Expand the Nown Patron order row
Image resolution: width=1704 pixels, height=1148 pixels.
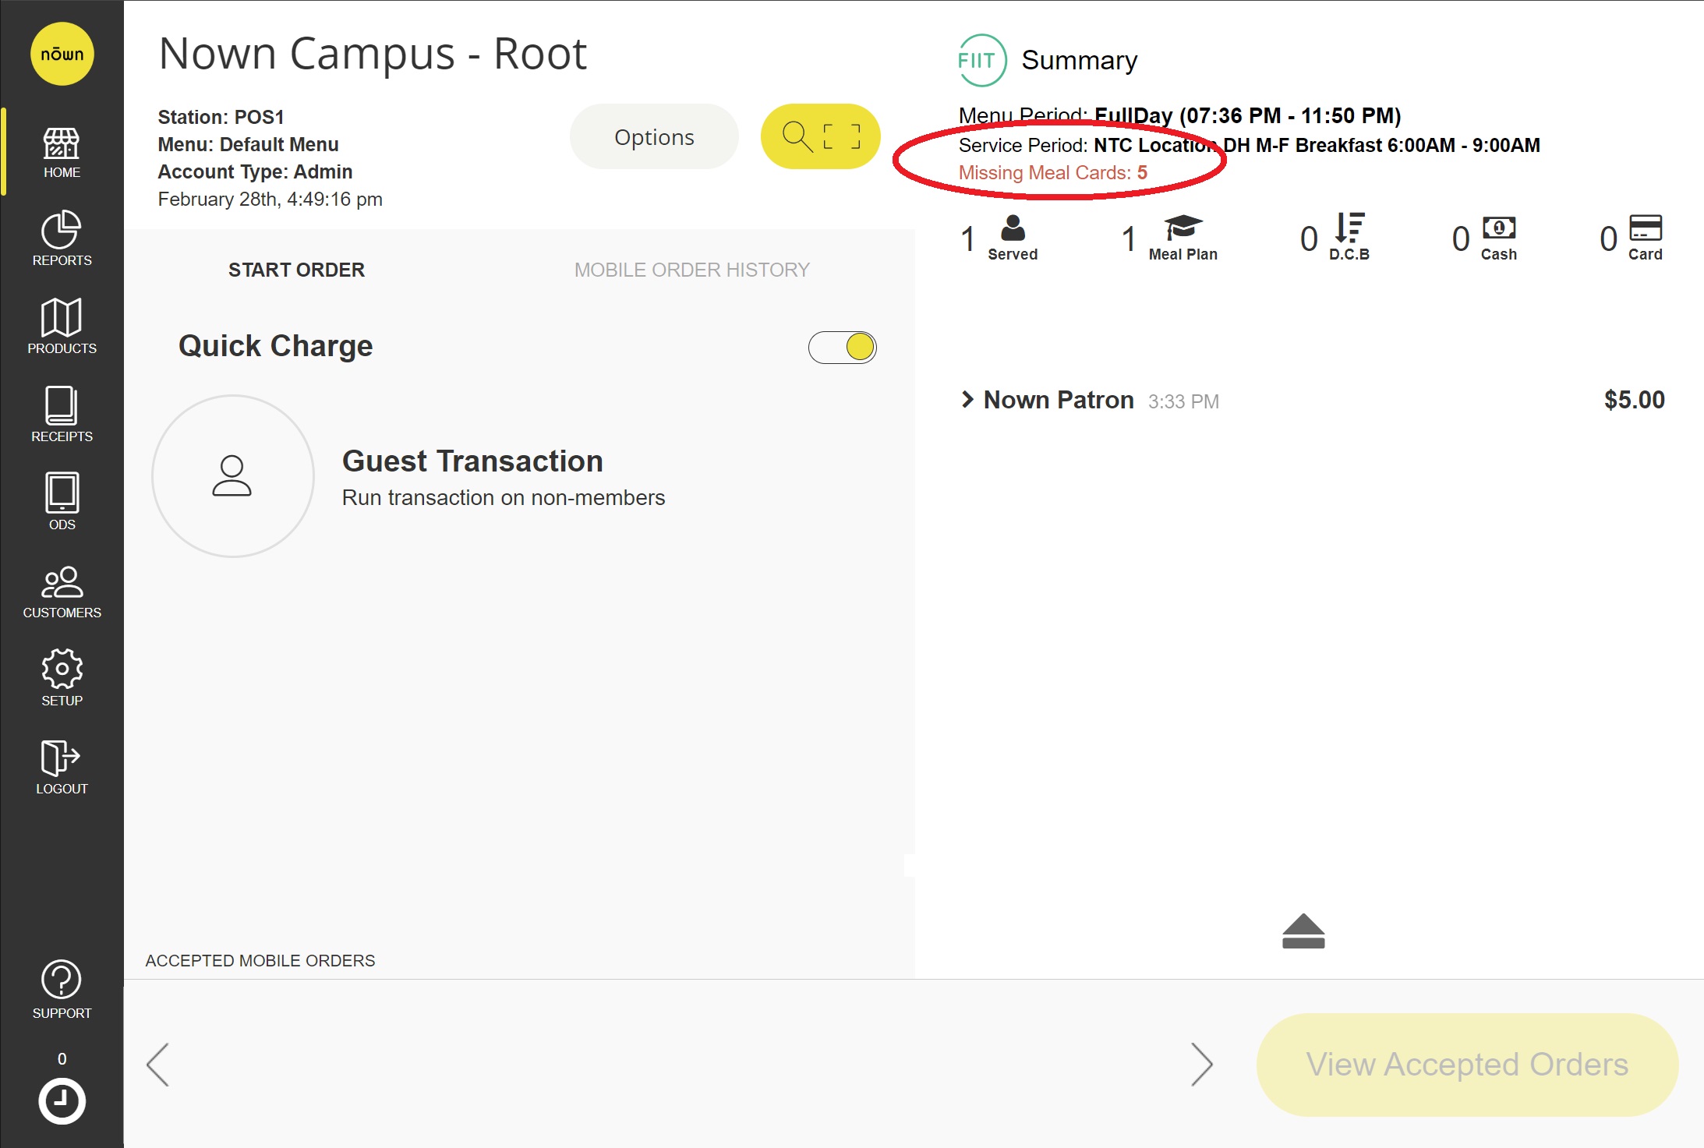point(968,399)
